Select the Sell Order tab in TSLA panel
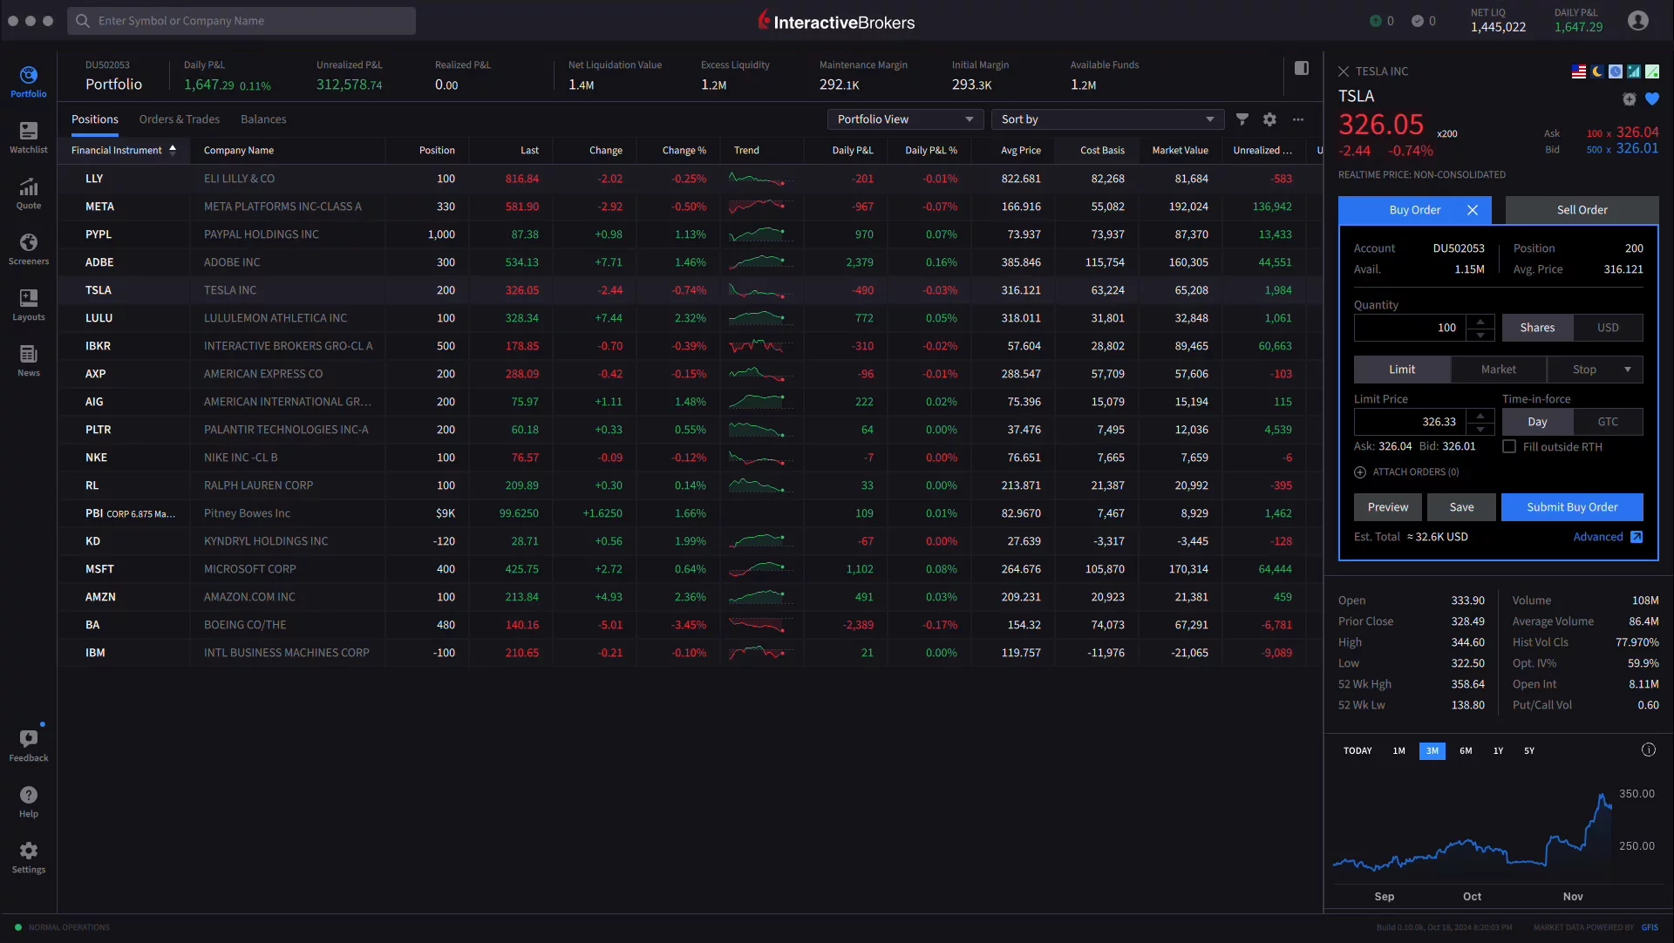Screen dimensions: 1674x943 click(x=1581, y=210)
